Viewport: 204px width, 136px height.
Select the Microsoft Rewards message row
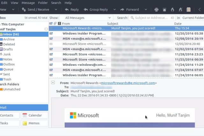tap(126, 28)
